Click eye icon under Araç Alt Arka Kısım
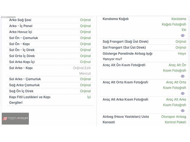 tap(182, 111)
